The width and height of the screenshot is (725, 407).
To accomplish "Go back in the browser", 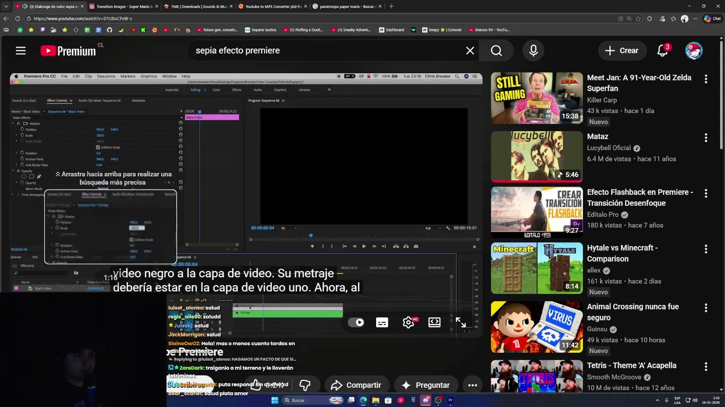I will click(6, 19).
